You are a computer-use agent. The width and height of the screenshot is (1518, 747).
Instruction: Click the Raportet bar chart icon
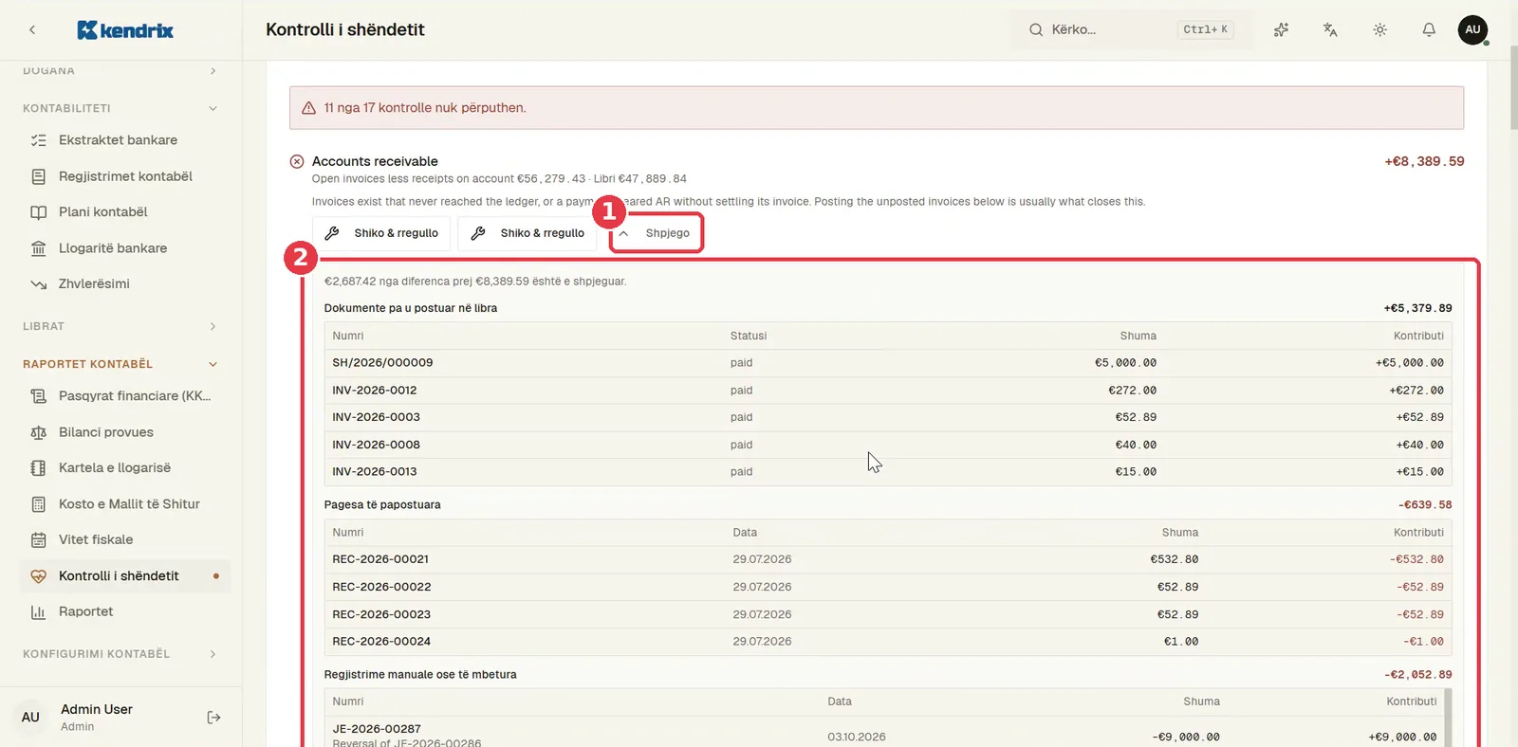(39, 612)
